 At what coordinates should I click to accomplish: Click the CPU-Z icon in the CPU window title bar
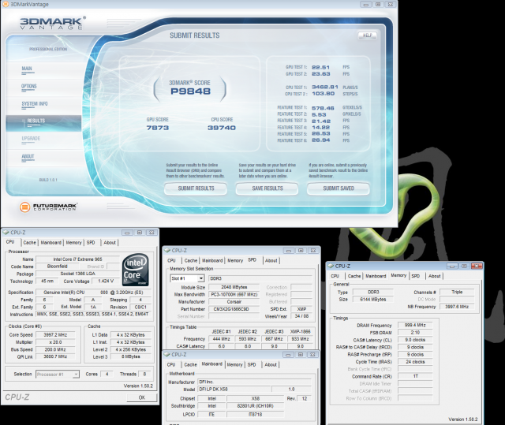point(6,233)
